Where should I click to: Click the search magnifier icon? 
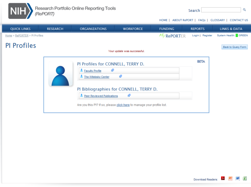244,10
